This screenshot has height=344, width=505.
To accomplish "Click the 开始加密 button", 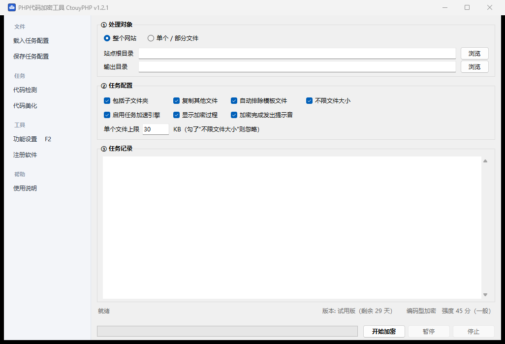I will tap(384, 331).
